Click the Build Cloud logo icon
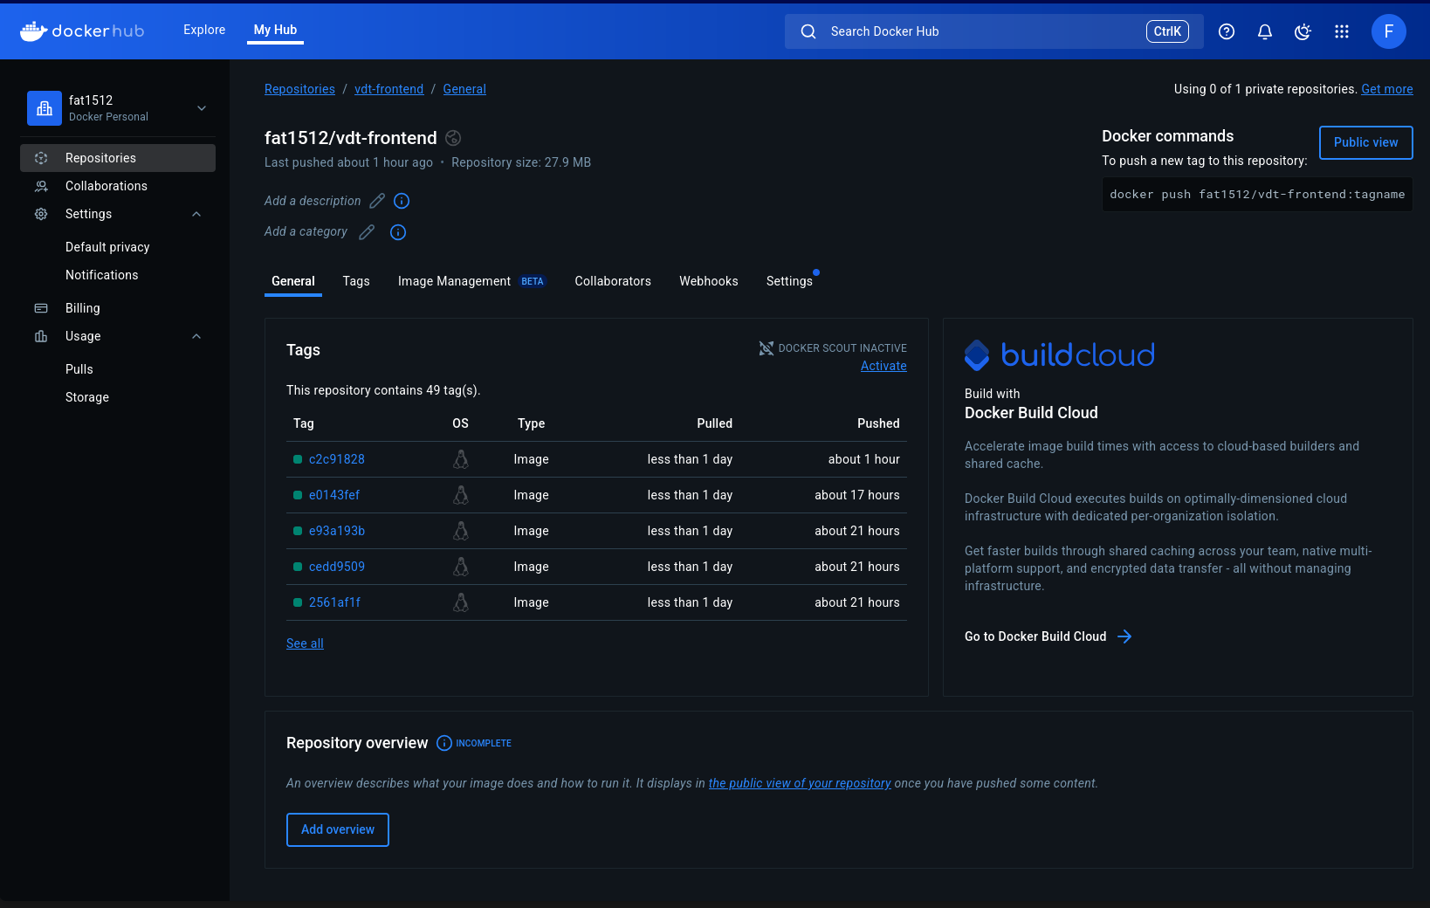 coord(977,355)
